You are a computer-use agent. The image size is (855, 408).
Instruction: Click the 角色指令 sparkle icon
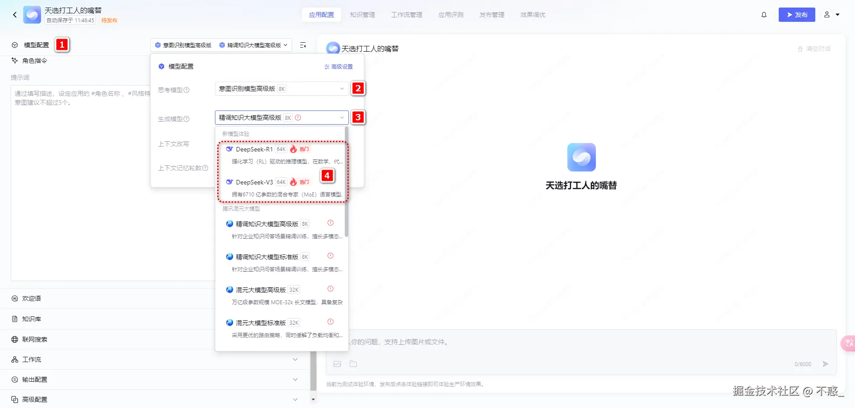point(15,61)
